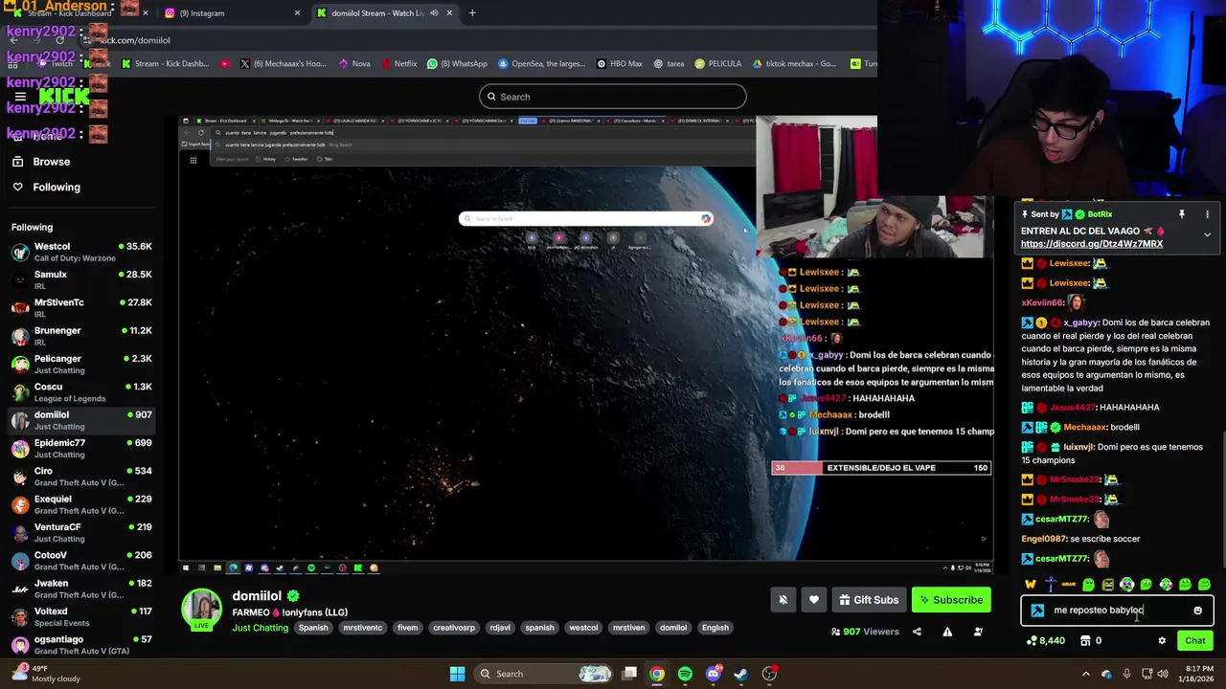Open the YouTube bookmark icon
1226x689 pixels.
click(224, 63)
